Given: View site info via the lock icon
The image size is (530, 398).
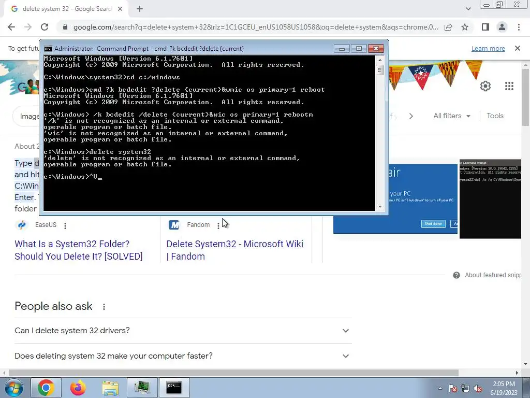Looking at the screenshot, I should click(65, 27).
